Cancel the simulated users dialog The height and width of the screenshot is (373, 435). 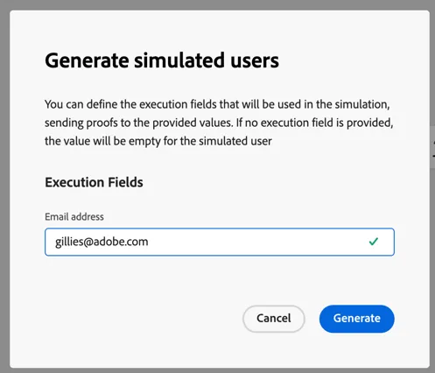click(274, 319)
